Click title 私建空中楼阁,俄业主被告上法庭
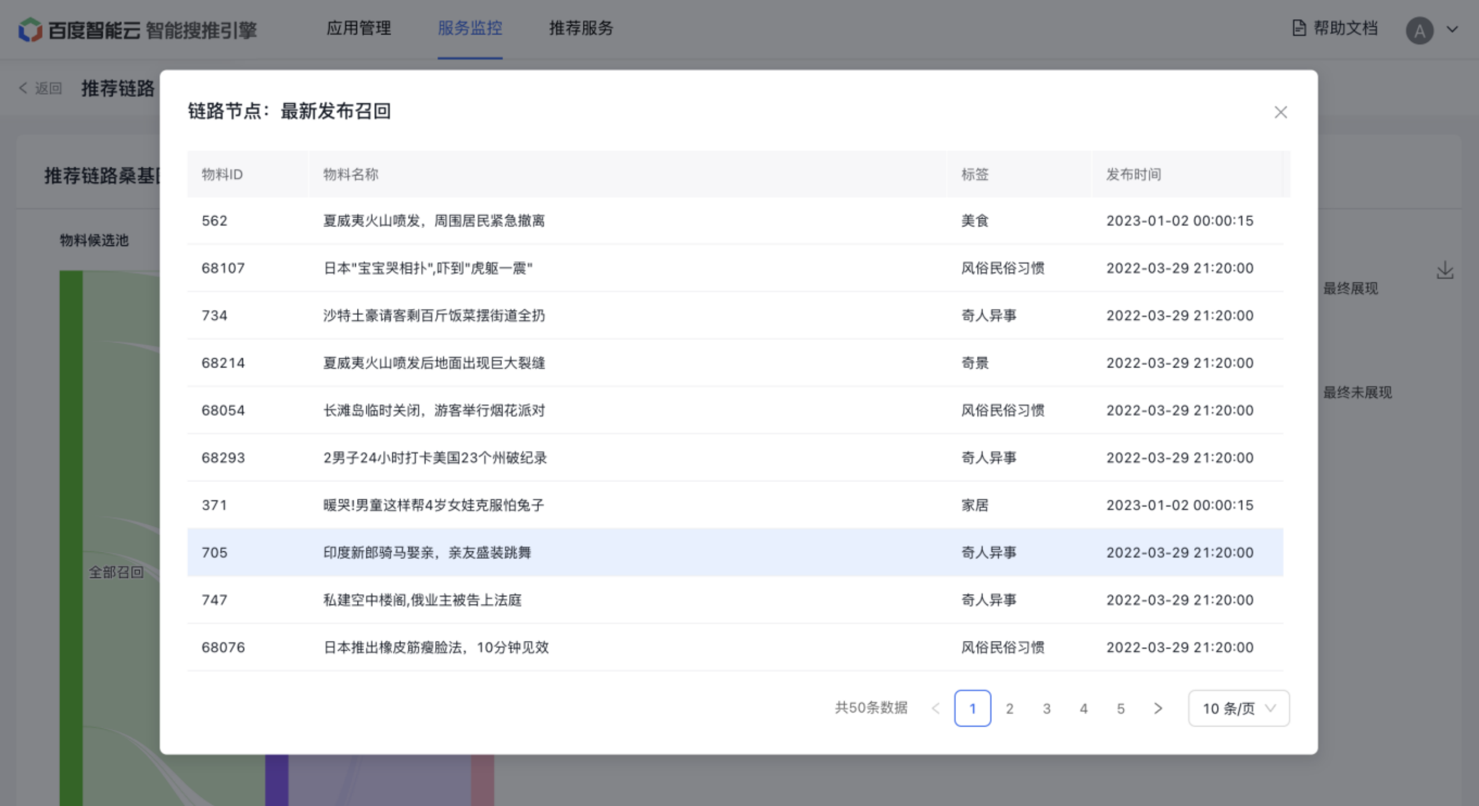Viewport: 1479px width, 806px height. coord(422,600)
